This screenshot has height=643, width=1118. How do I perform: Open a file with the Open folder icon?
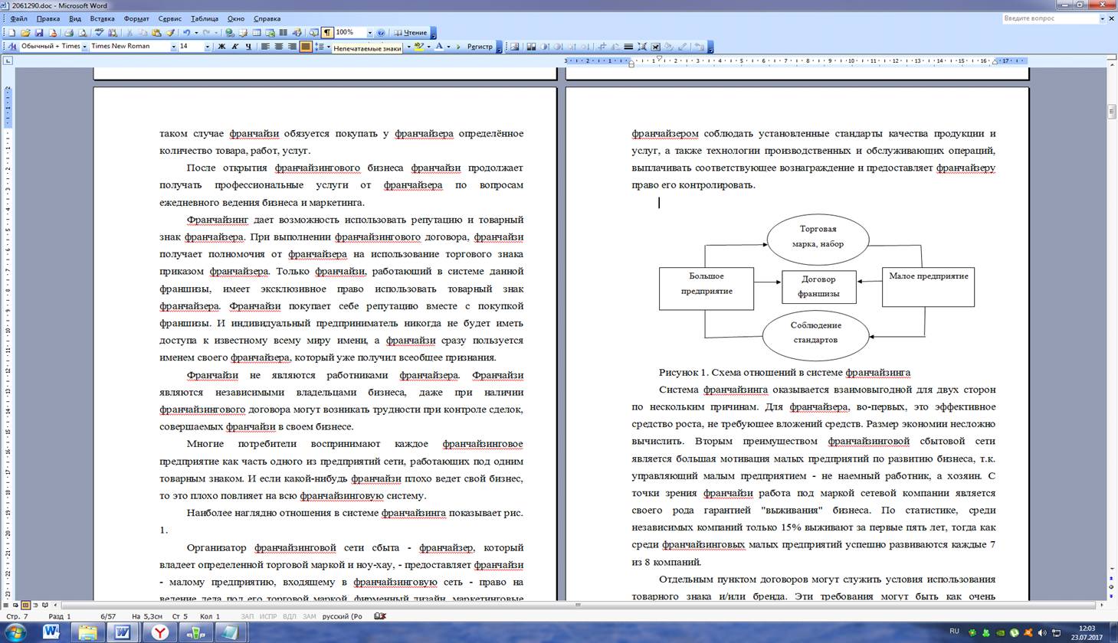(x=25, y=33)
